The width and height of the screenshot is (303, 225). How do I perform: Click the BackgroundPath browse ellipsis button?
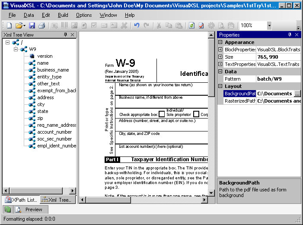click(297, 94)
